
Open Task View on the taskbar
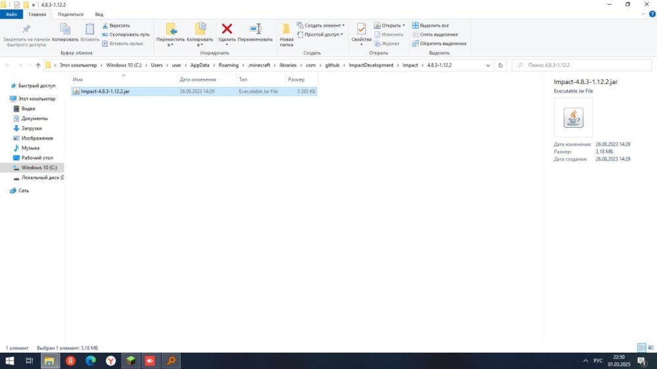(x=30, y=360)
